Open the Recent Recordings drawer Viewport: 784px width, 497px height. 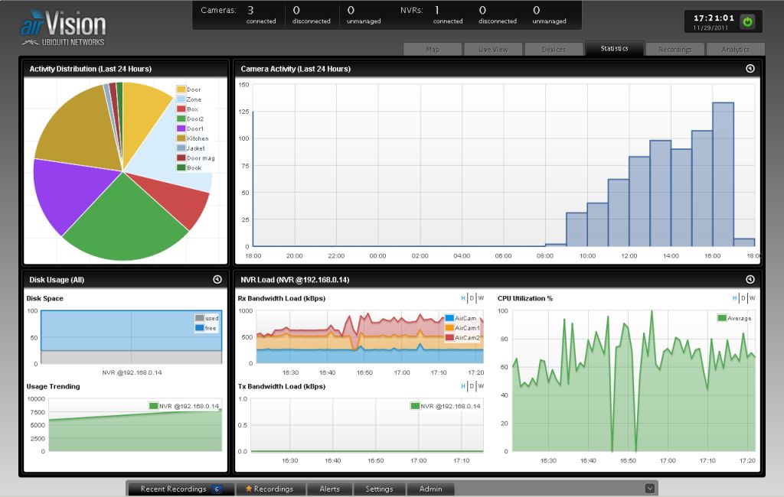174,489
